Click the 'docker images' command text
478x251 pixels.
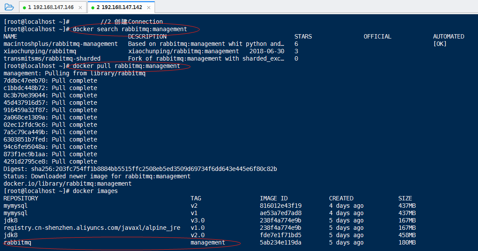click(95, 191)
